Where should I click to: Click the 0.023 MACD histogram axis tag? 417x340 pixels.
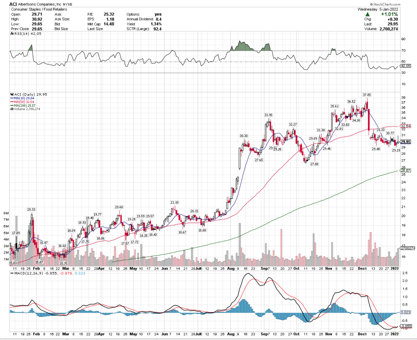406,312
